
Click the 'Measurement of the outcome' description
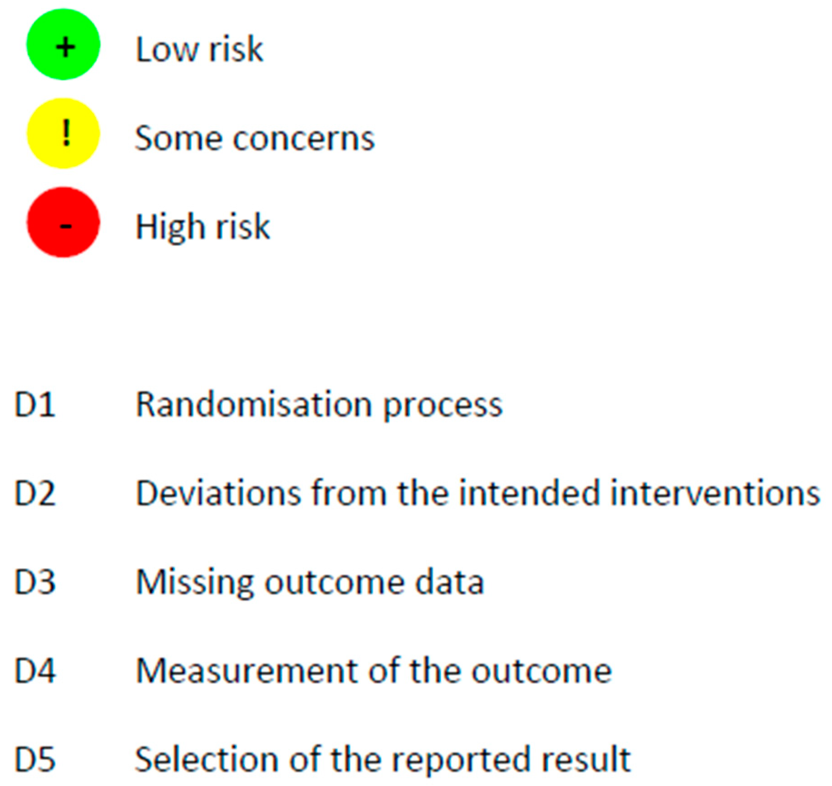pos(374,671)
